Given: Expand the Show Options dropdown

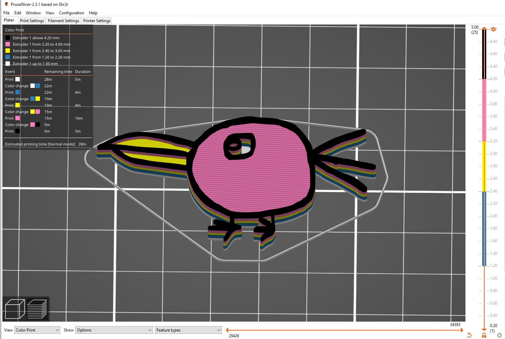Looking at the screenshot, I should [114, 330].
